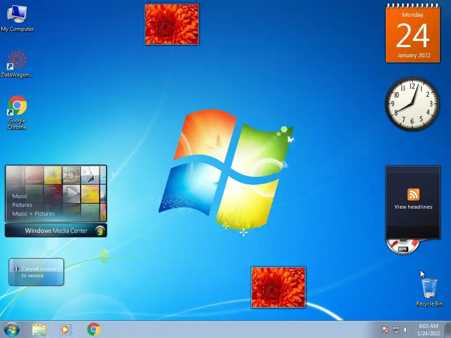Open the Windows Start menu orb

click(12, 329)
